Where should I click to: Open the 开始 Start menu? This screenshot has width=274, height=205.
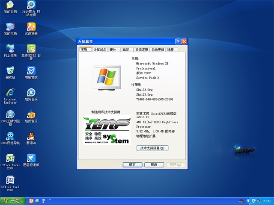click(12, 201)
